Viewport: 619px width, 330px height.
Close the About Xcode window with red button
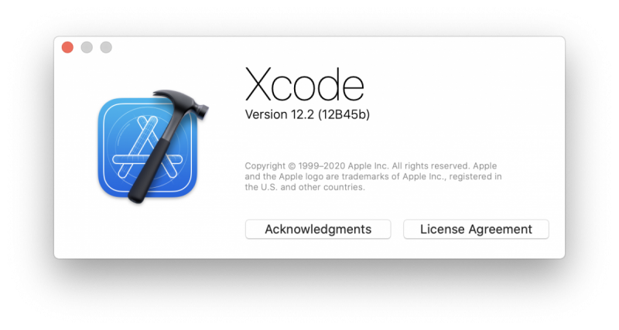[x=67, y=47]
